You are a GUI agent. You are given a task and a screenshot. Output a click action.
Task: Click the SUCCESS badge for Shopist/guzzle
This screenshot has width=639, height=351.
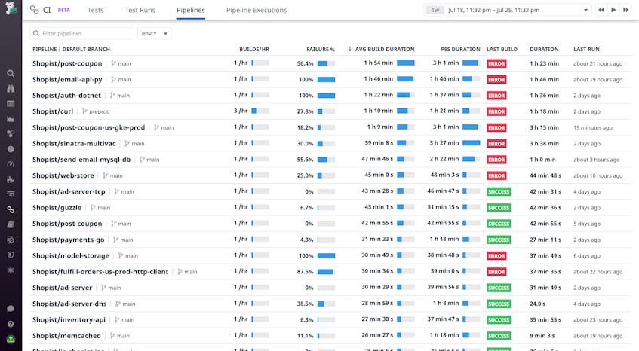[499, 208]
